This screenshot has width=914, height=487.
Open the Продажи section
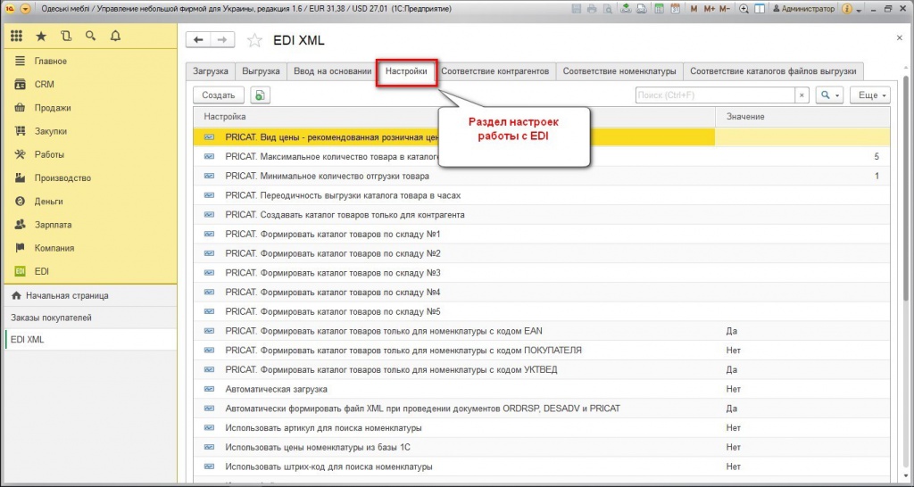click(90, 108)
